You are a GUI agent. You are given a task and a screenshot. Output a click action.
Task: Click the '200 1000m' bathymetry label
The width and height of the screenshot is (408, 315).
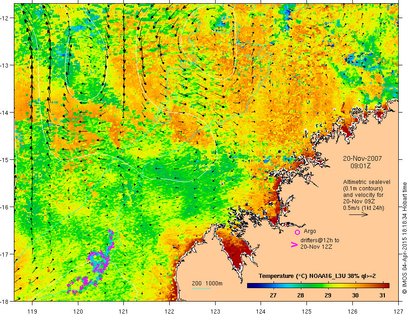coord(207,283)
